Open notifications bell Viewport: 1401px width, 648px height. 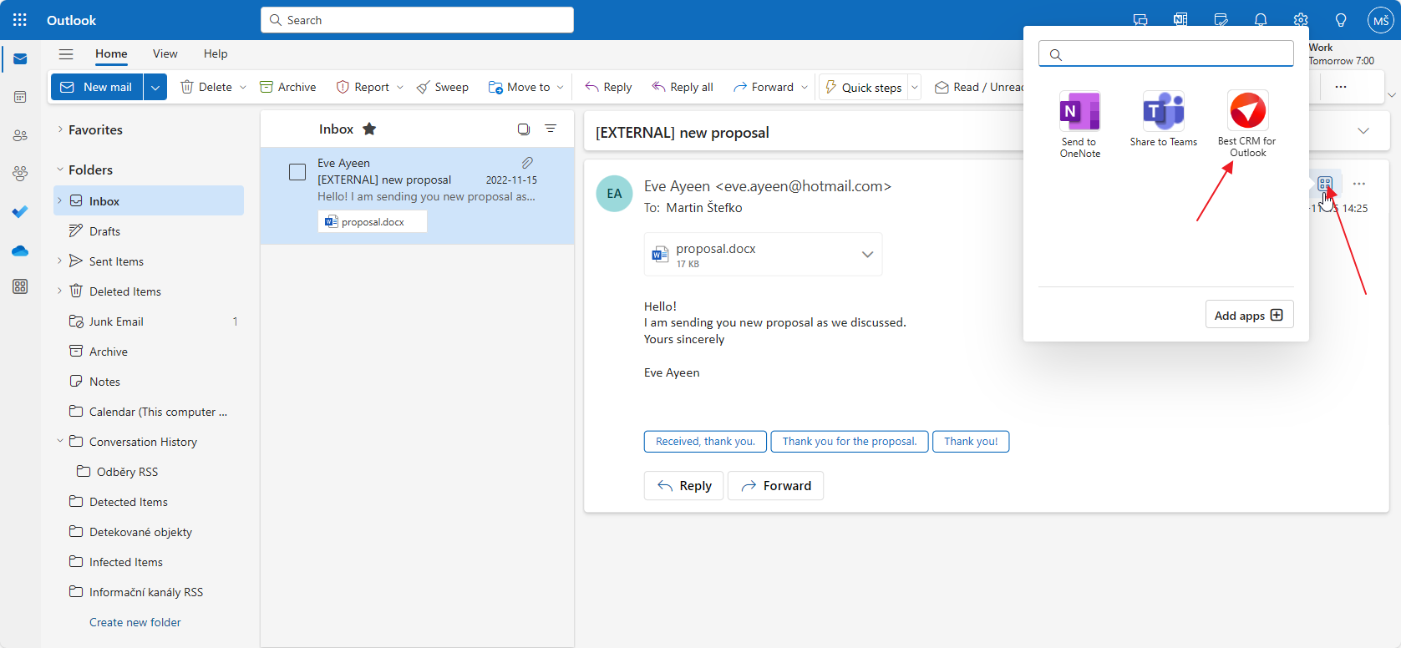click(1261, 20)
